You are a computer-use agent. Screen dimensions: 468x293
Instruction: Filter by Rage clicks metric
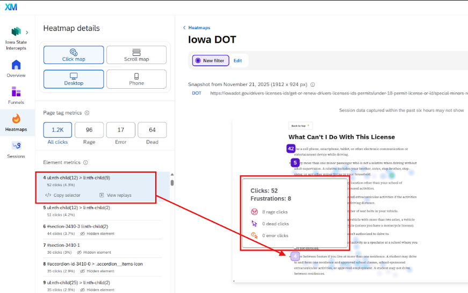(x=89, y=130)
